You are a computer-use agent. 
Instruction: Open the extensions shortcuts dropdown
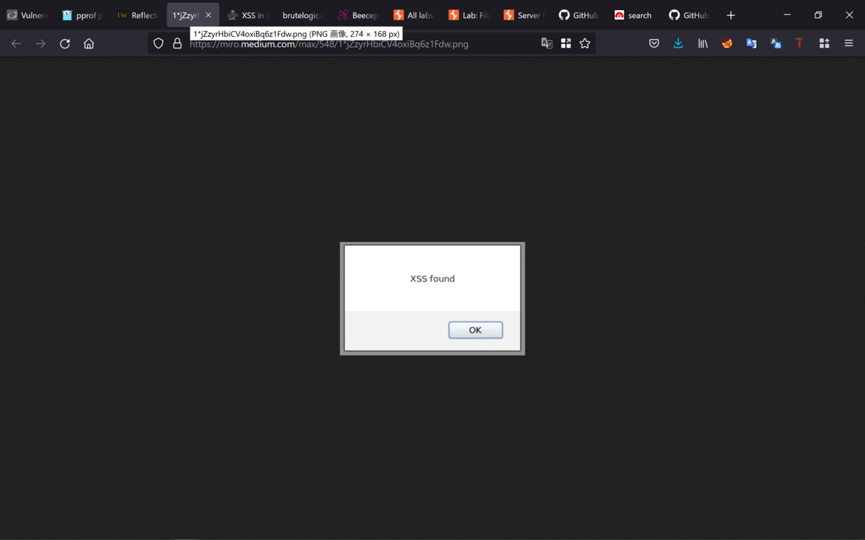click(824, 43)
